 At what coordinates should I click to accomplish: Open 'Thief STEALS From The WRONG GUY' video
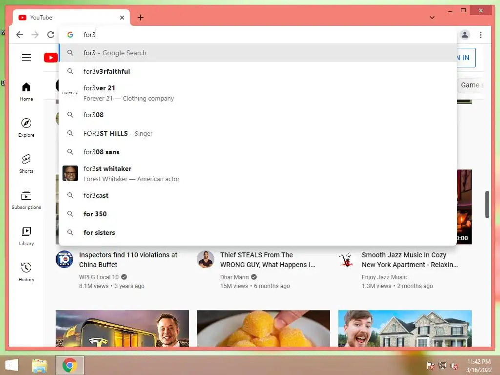point(268,260)
